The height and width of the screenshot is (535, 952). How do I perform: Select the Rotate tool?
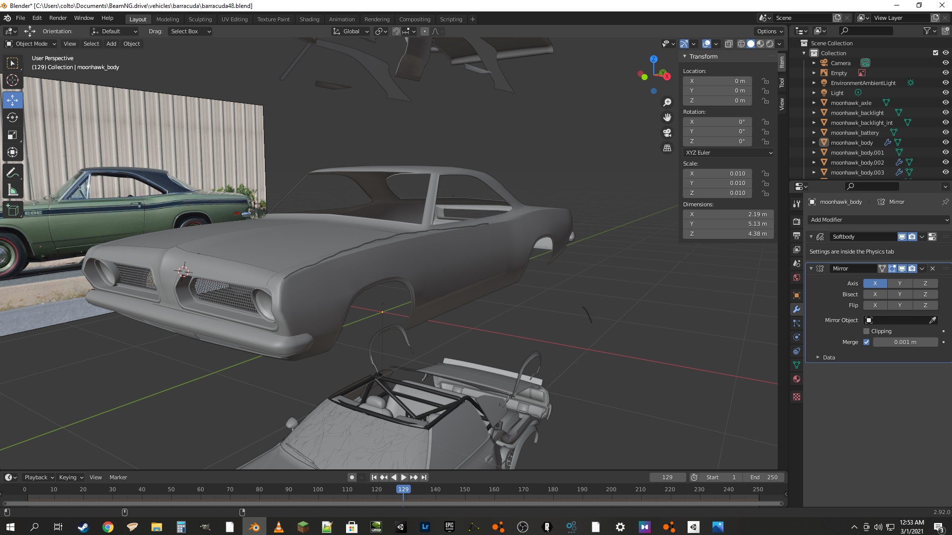pos(12,118)
